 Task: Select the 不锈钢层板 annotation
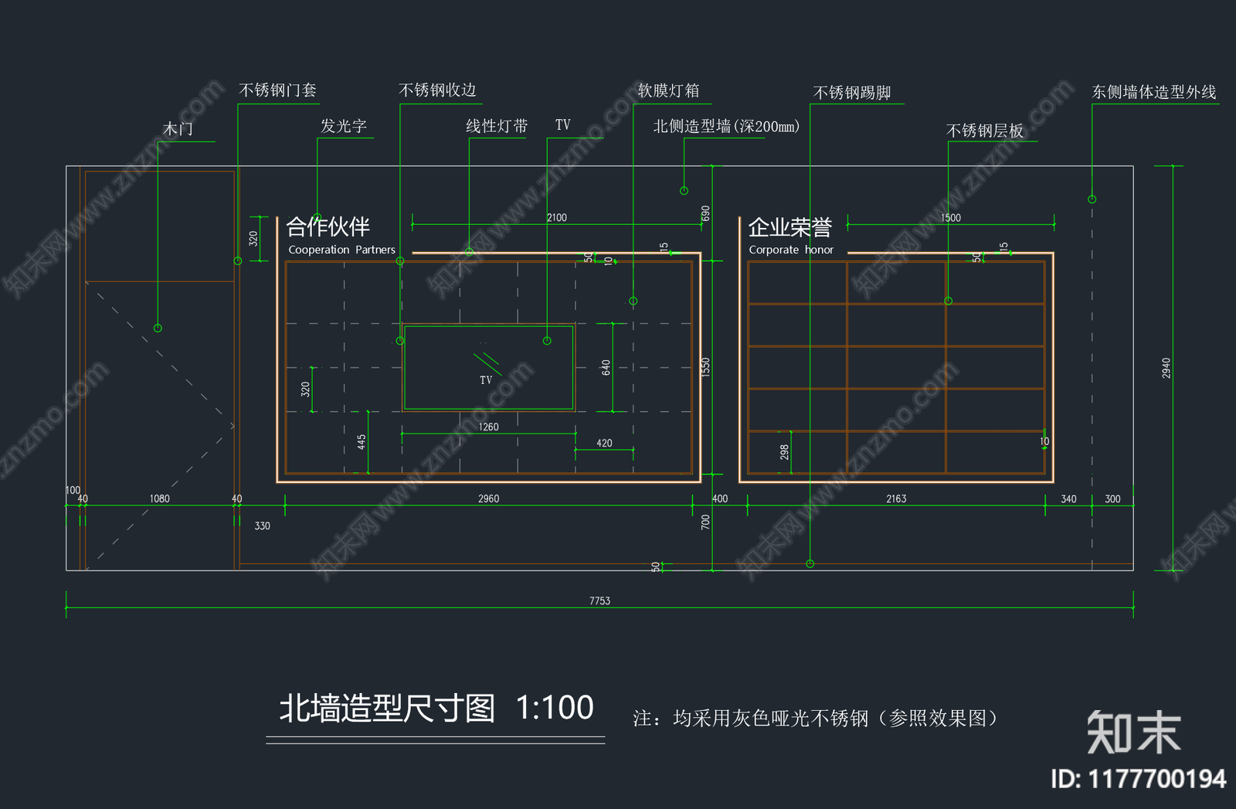point(985,131)
